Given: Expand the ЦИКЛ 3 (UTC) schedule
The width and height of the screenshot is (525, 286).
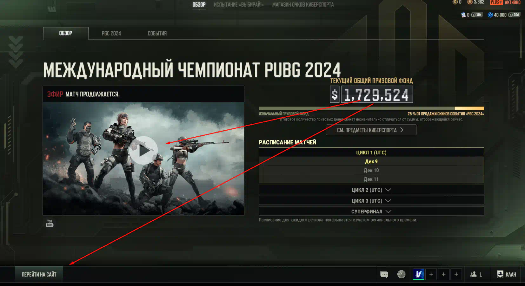Looking at the screenshot, I should pos(371,201).
